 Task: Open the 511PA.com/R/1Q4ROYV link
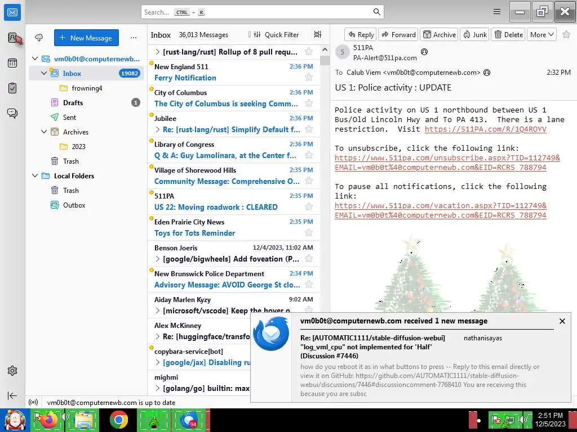485,129
